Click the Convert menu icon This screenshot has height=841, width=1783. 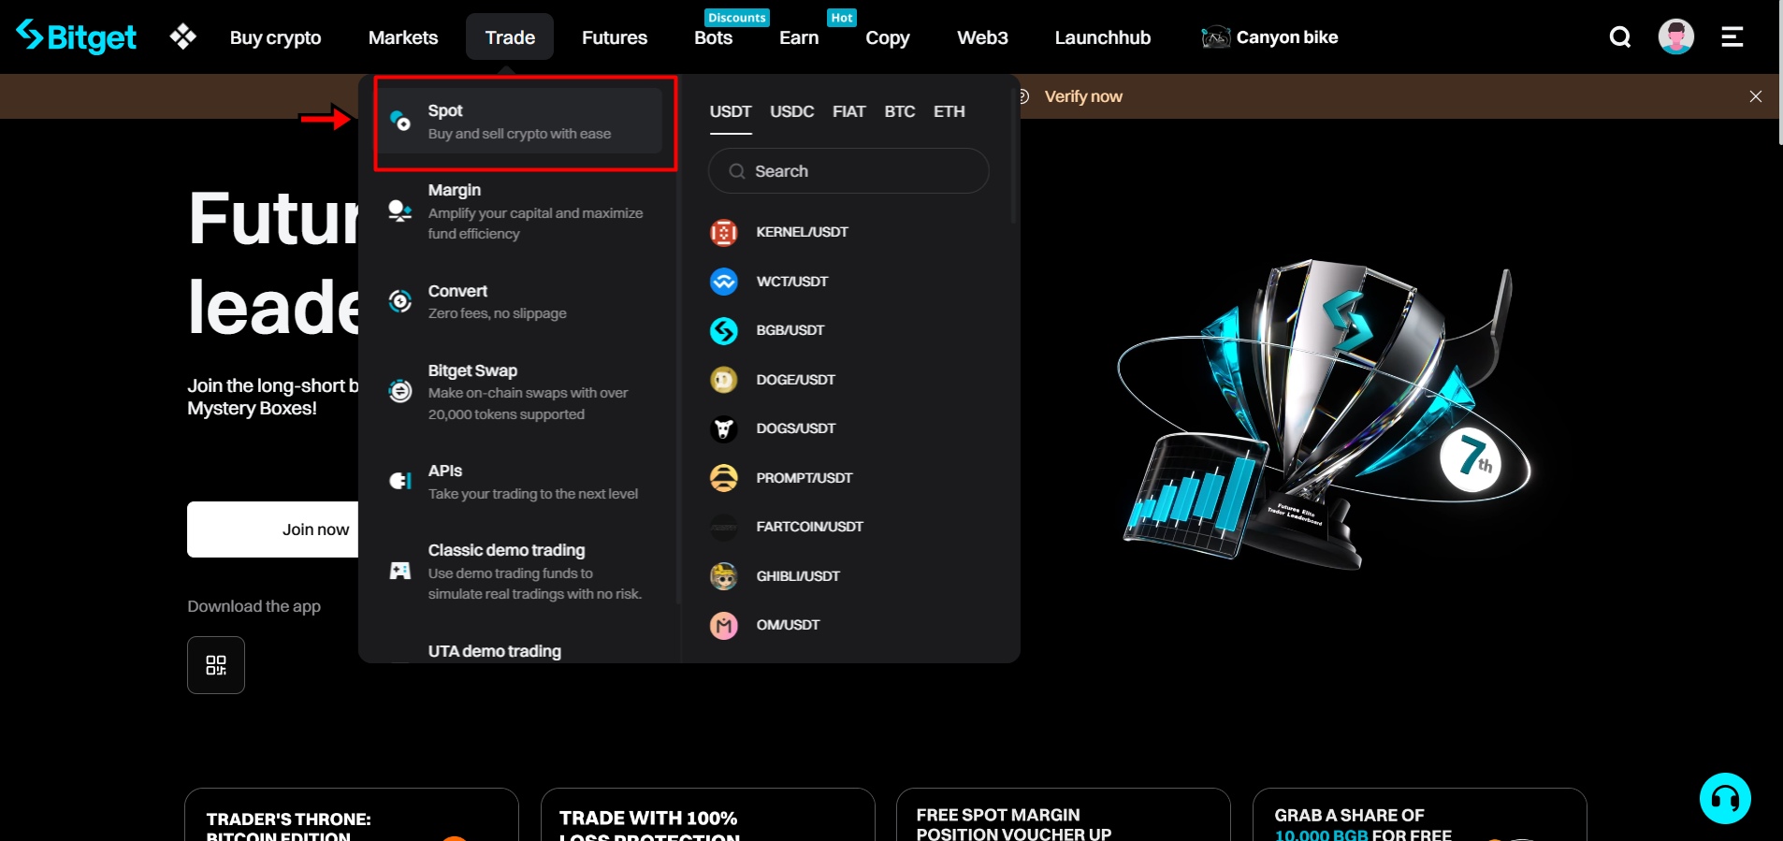[x=400, y=301]
